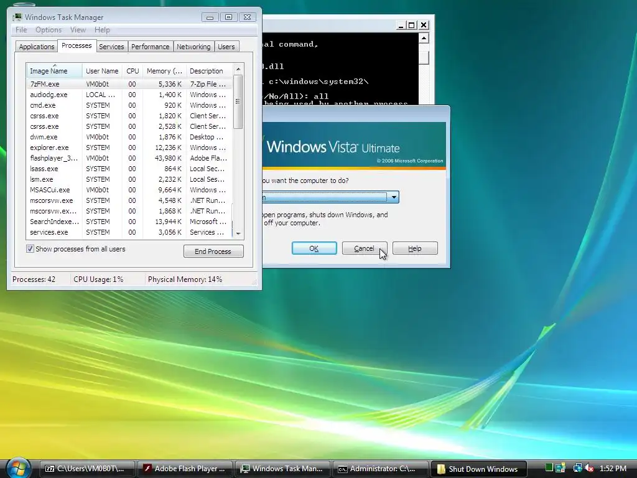
Task: Click the End Process button
Action: tap(213, 251)
